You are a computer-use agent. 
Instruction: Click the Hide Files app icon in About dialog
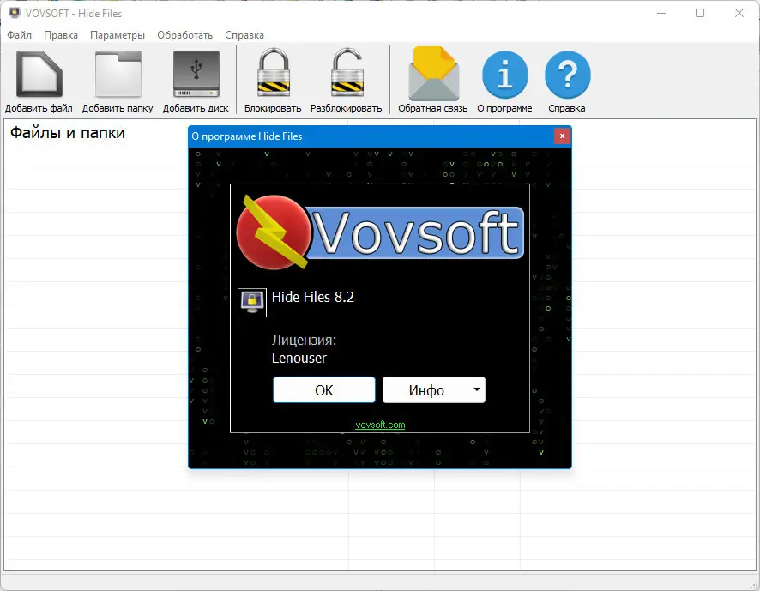pos(252,303)
